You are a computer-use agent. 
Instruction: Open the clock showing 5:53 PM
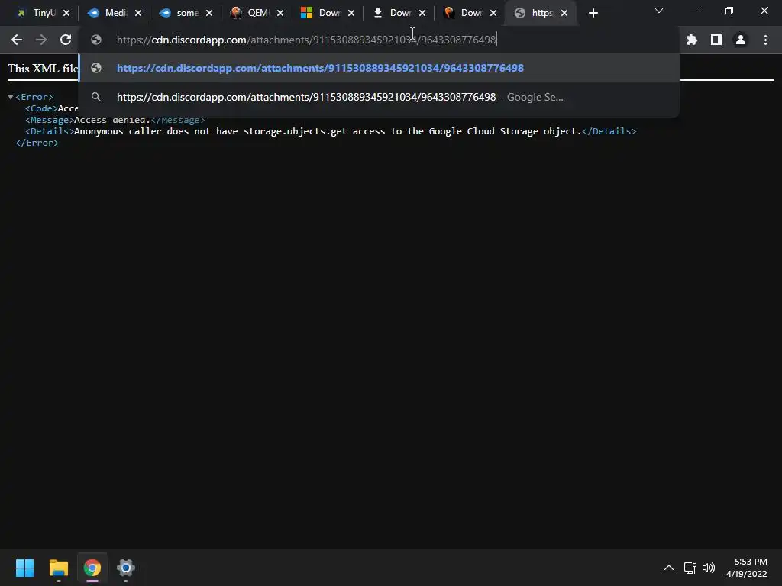pos(747,568)
